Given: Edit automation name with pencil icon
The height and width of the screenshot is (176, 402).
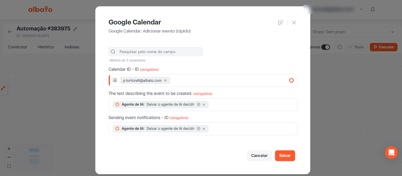Looking at the screenshot, I should point(75,29).
